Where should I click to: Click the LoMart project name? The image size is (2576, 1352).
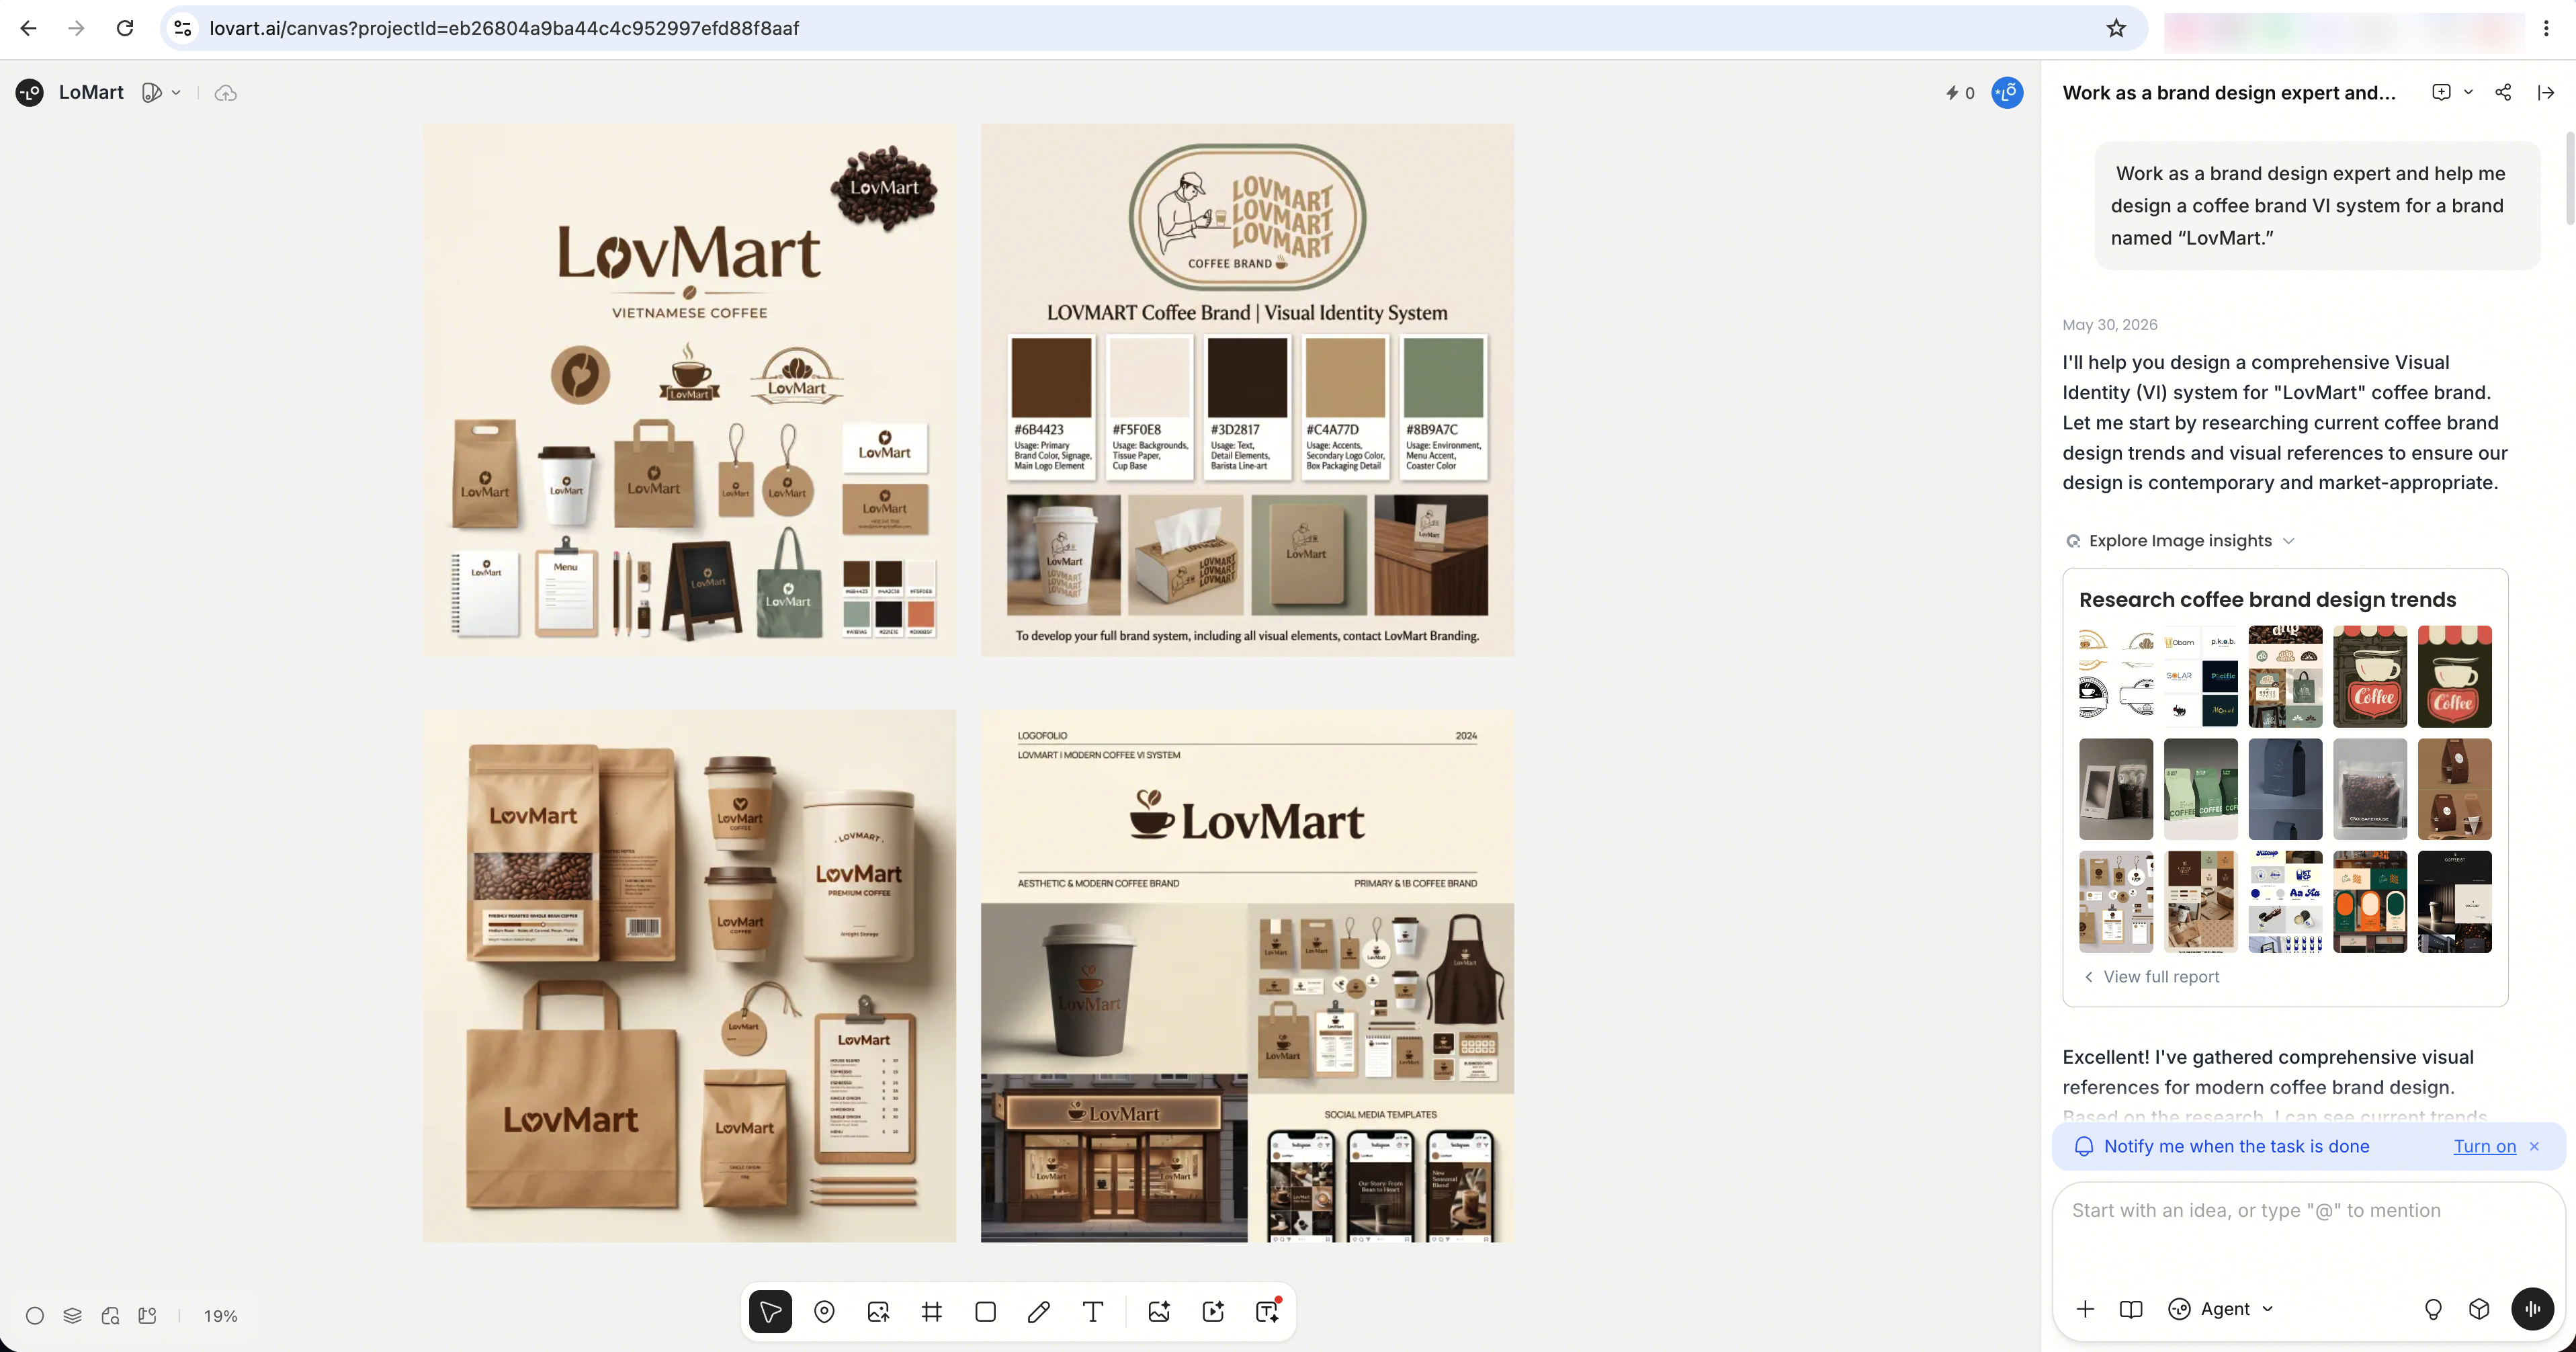coord(91,93)
